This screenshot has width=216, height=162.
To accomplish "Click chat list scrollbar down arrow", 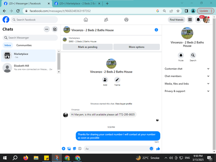I will click(59, 72).
